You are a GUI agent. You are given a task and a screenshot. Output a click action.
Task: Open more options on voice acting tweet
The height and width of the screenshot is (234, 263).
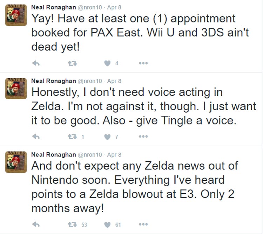click(x=143, y=137)
